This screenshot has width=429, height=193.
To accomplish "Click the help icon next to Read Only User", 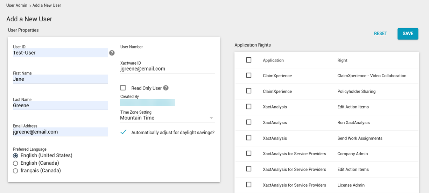I will coord(166,88).
